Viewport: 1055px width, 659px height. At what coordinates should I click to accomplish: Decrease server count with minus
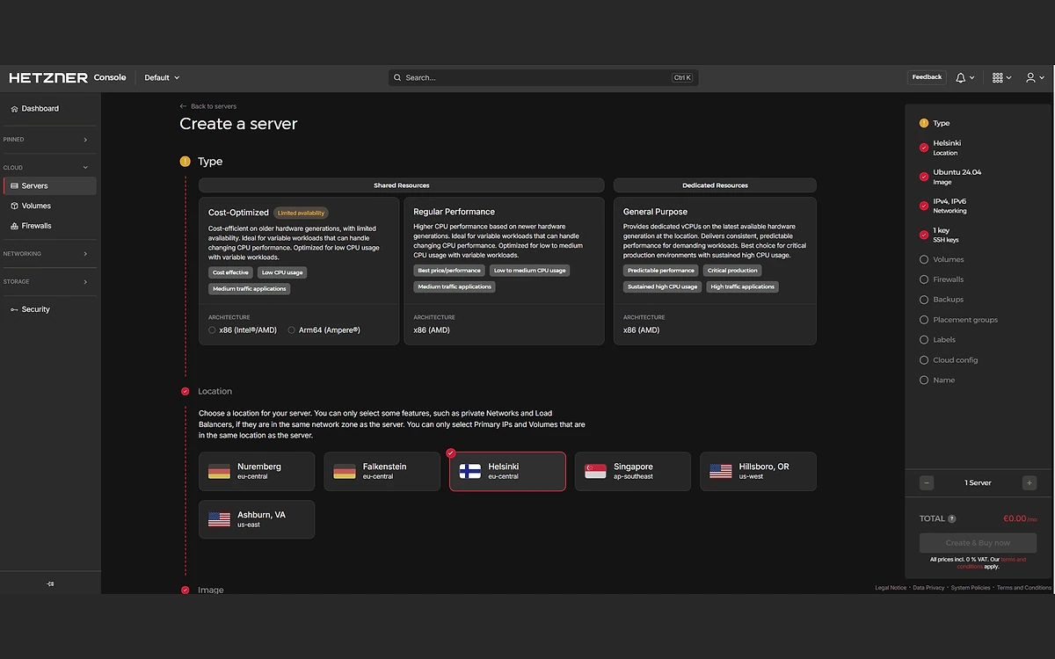(x=927, y=482)
